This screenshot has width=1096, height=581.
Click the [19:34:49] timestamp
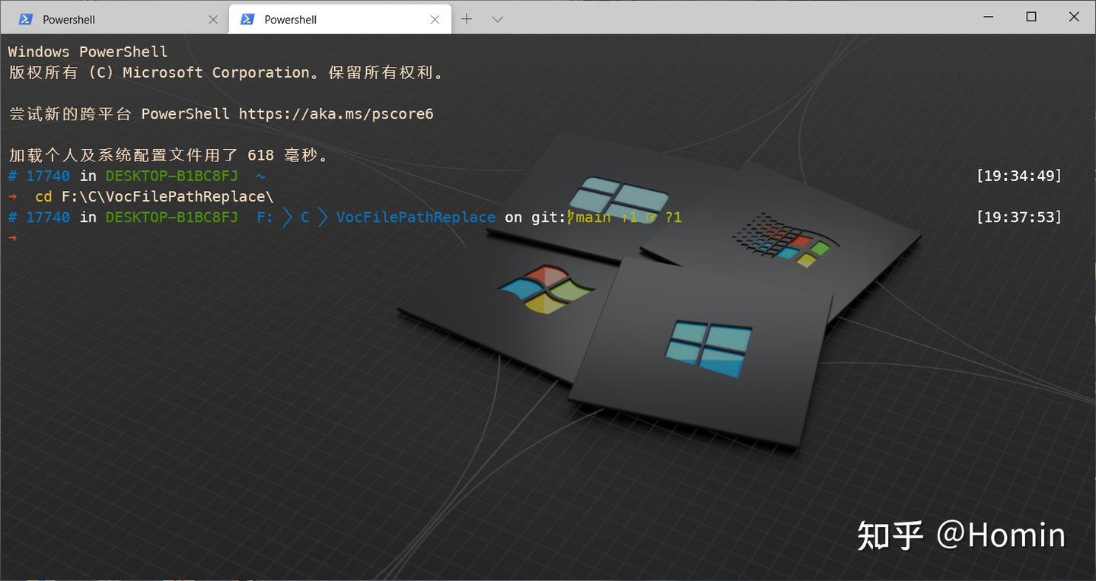(1019, 176)
